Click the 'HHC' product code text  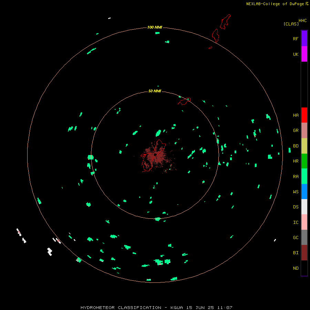click(303, 21)
